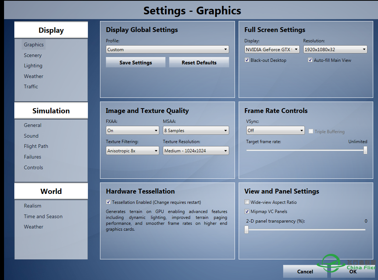The height and width of the screenshot is (280, 378).
Task: Click the Cancel button
Action: (305, 272)
